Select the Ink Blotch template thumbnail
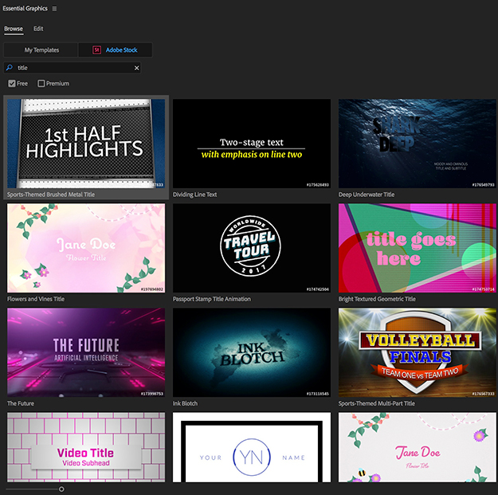The width and height of the screenshot is (498, 495). pos(252,352)
